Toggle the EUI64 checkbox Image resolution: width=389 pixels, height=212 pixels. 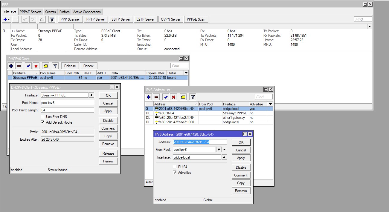pyautogui.click(x=175, y=167)
